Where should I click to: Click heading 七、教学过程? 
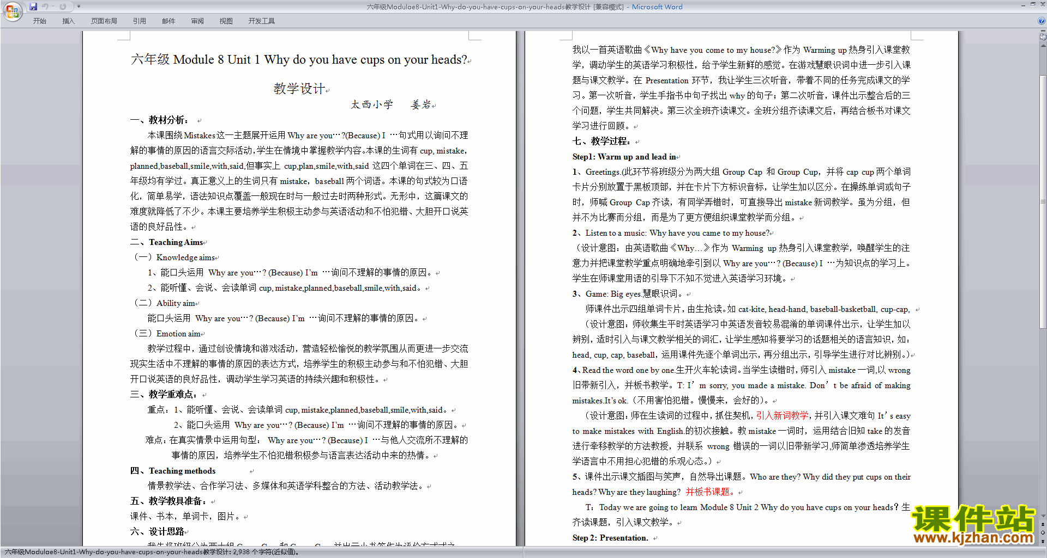[601, 142]
